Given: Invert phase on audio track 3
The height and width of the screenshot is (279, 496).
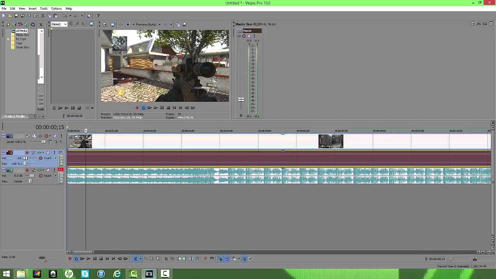Looking at the screenshot, I should pos(33,170).
